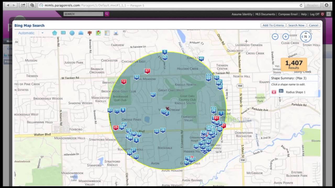
Task: Delete Radius Shape 1 with red X
Action: click(x=274, y=92)
